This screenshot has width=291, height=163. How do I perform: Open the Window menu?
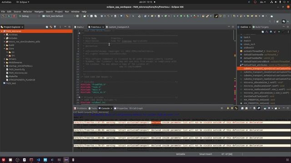(x=75, y=11)
